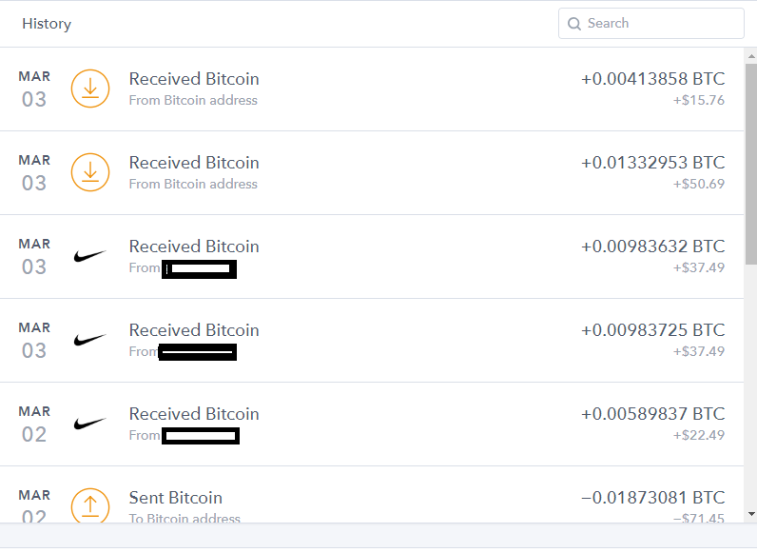Select the +0.00983725 BTC amount
This screenshot has height=553, width=757.
pyautogui.click(x=652, y=329)
